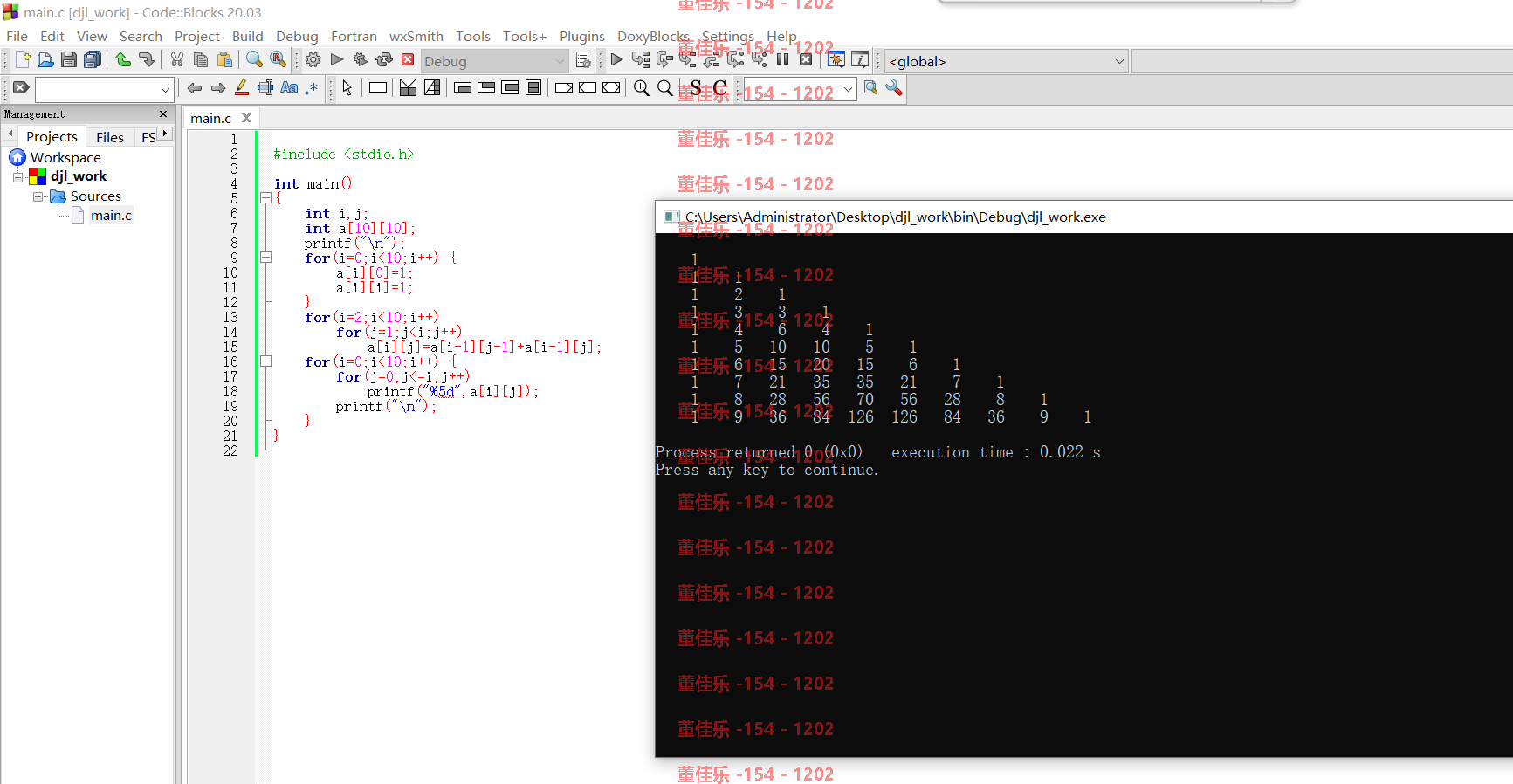Open the Debug menu

297,36
